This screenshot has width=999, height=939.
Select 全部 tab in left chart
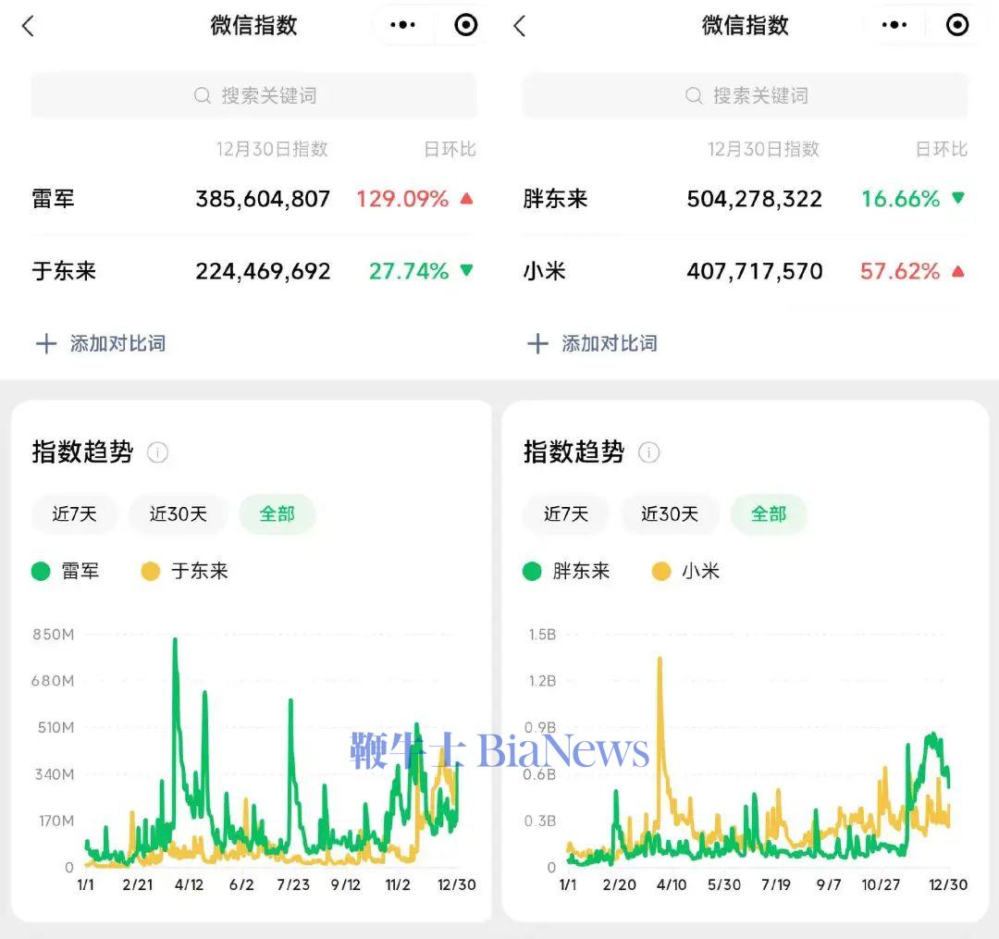click(x=277, y=514)
